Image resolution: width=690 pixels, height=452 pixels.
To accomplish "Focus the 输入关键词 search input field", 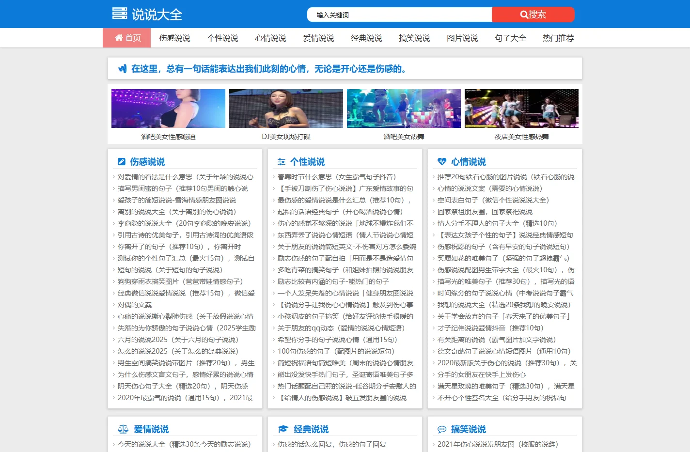I will (x=400, y=15).
